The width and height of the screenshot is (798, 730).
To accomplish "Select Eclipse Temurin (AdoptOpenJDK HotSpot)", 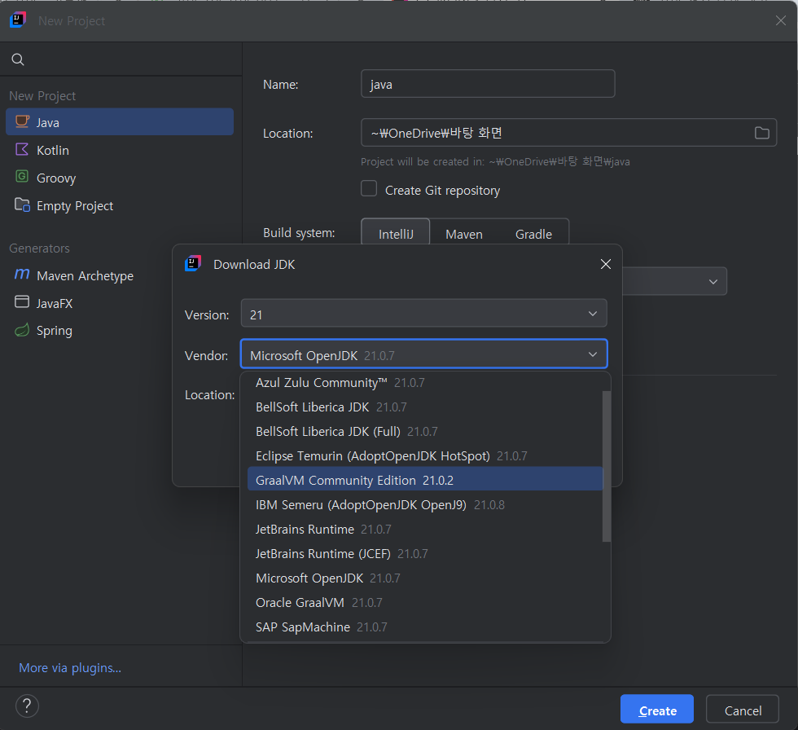I will coord(425,456).
